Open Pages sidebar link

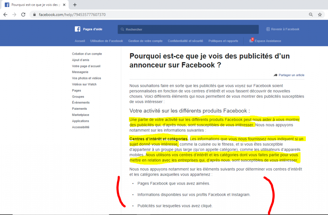76,91
